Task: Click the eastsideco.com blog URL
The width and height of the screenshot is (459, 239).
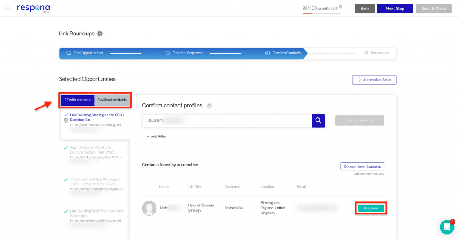Action: [x=97, y=125]
